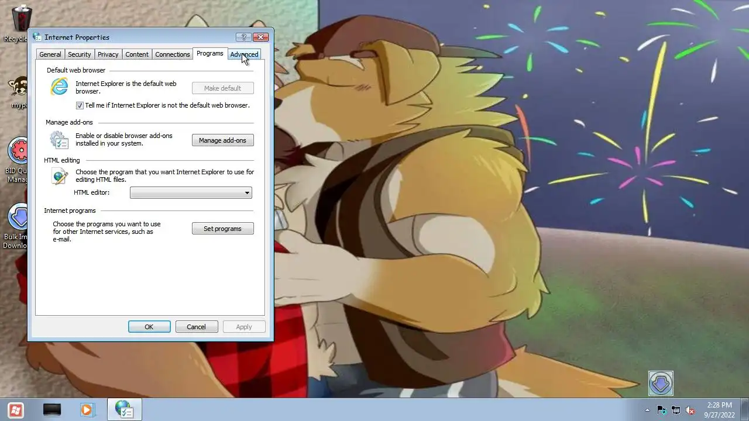749x421 pixels.
Task: Click the 'HTML editing' group label
Action: [61, 160]
